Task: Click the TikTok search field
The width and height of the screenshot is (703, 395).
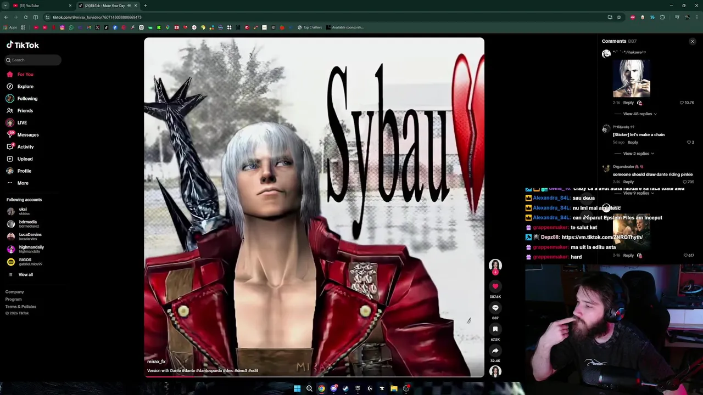Action: 33,60
